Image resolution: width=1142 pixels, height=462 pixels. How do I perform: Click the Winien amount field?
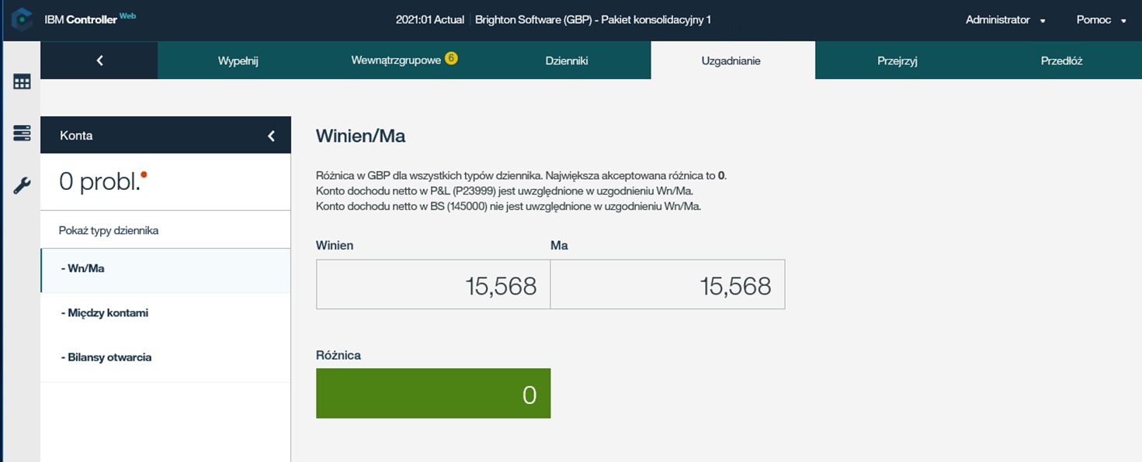432,285
